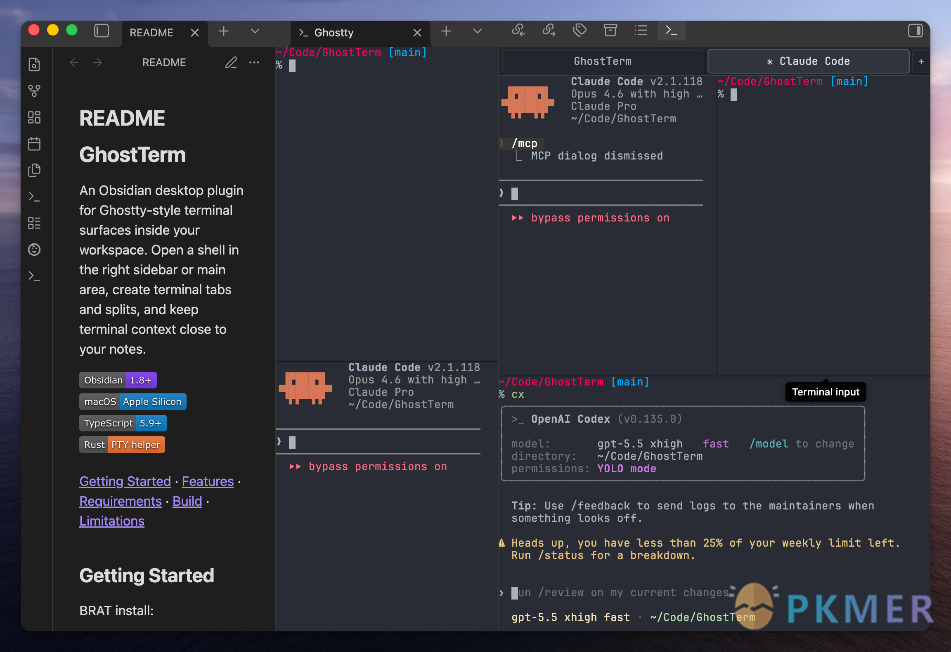951x652 pixels.
Task: Click the 'MCP dialog dismissed' line
Action: point(597,156)
